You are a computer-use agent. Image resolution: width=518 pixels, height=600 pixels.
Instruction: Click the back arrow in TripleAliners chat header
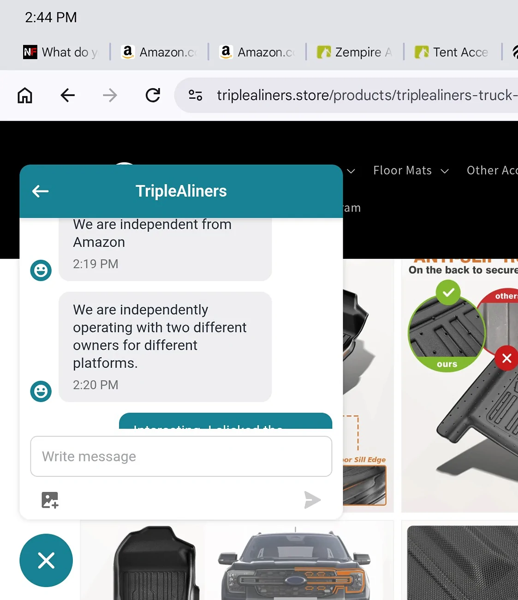click(41, 191)
